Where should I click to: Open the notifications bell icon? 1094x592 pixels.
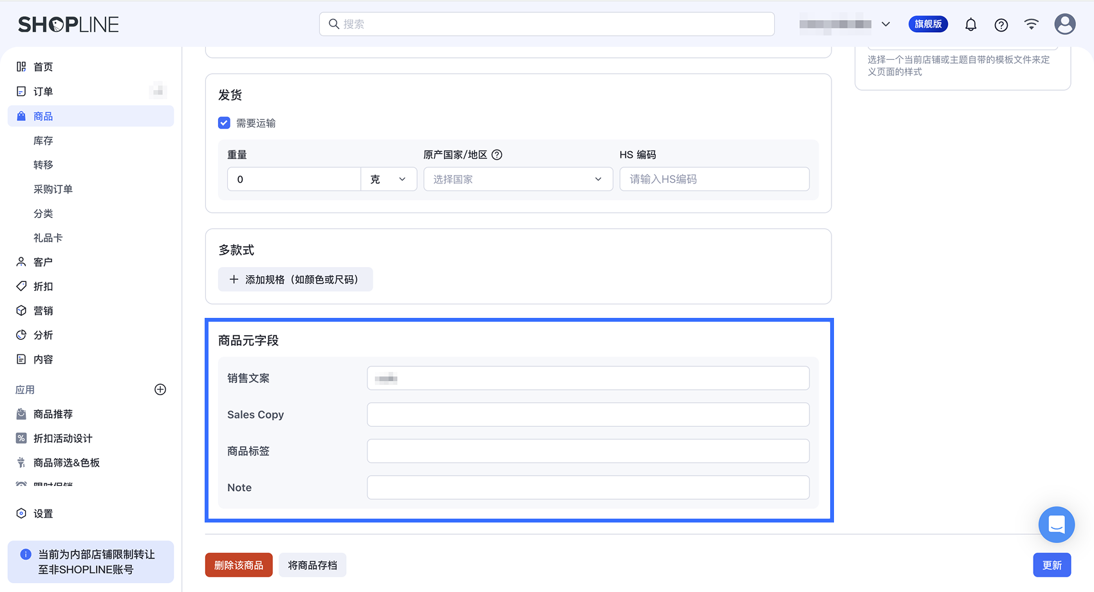pos(970,24)
